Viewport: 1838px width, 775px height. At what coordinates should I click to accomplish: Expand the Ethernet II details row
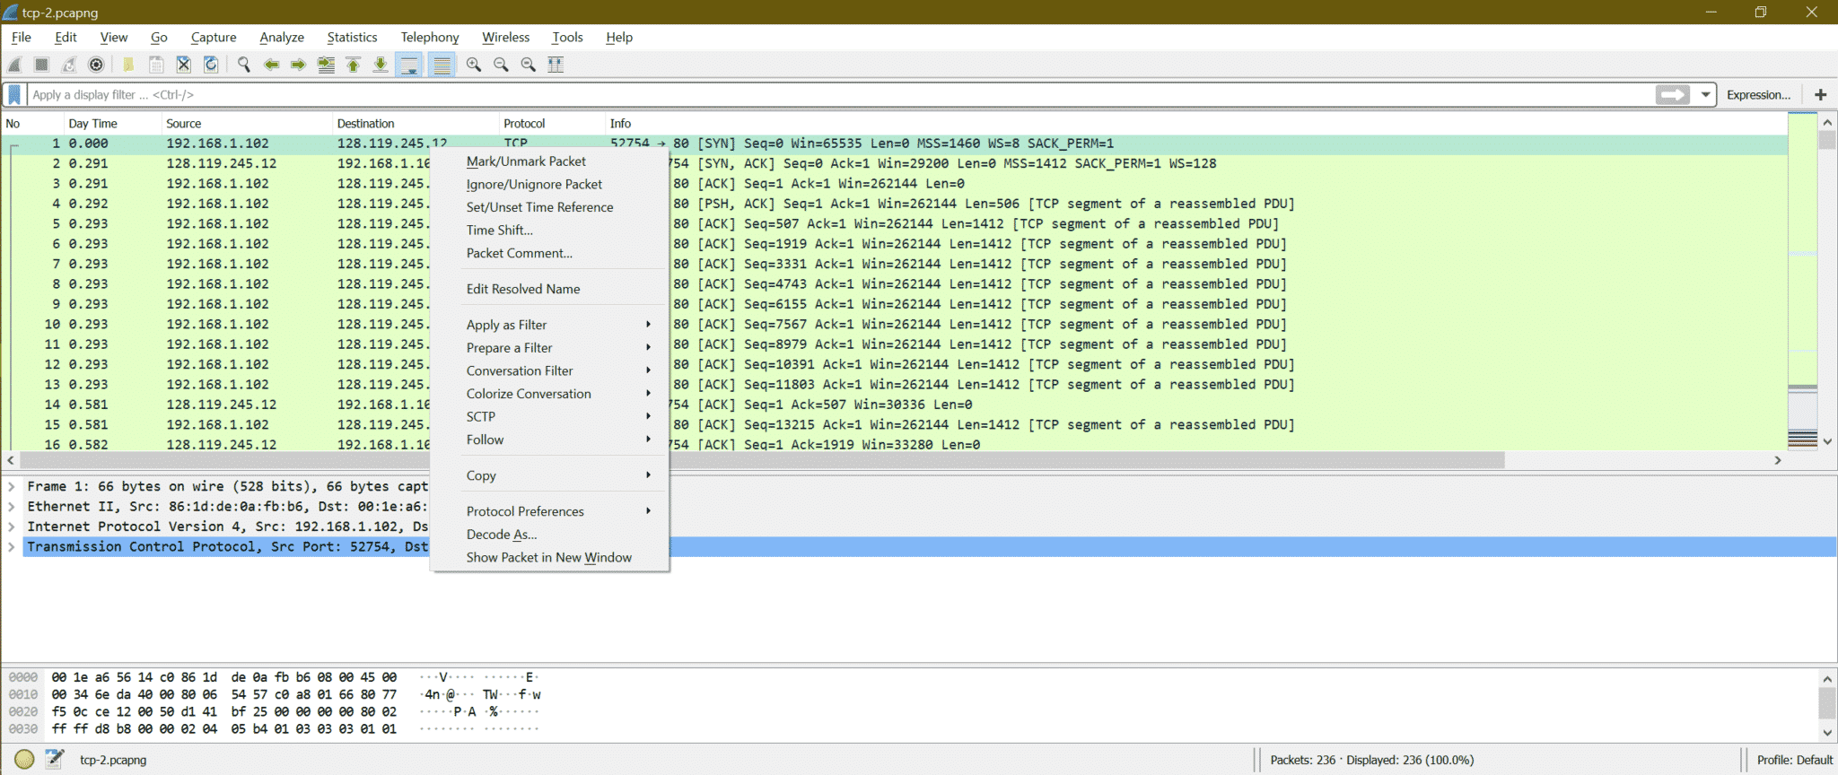point(11,507)
